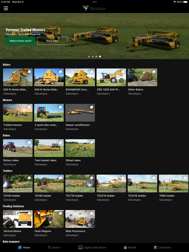This screenshot has height=252, width=189.
Task: Open the Basket tab
Action: point(130,247)
